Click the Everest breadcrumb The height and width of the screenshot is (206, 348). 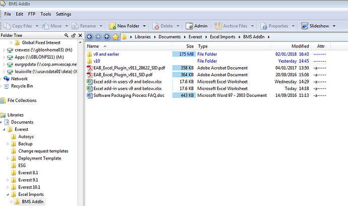[x=195, y=37]
